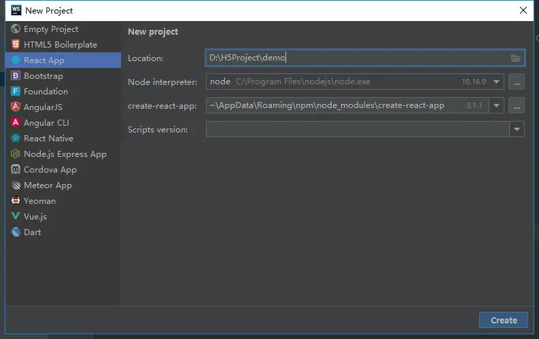Click the node version 10.16.0 text
Image resolution: width=539 pixels, height=339 pixels.
tap(474, 82)
